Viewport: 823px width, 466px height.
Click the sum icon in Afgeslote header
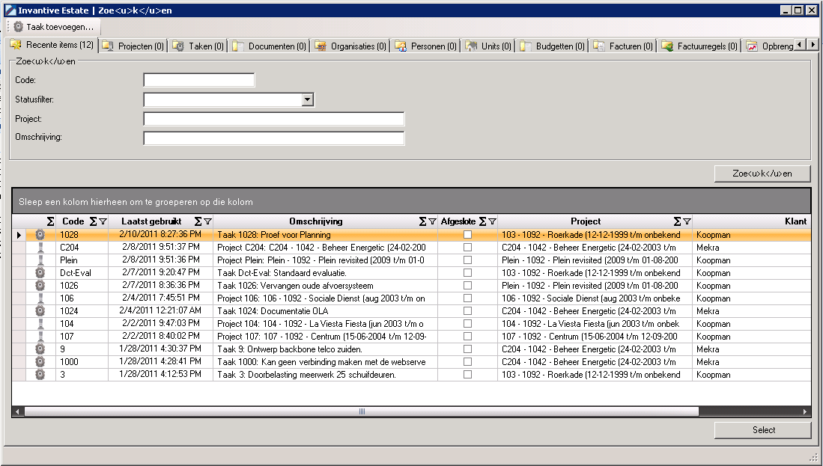(x=483, y=221)
